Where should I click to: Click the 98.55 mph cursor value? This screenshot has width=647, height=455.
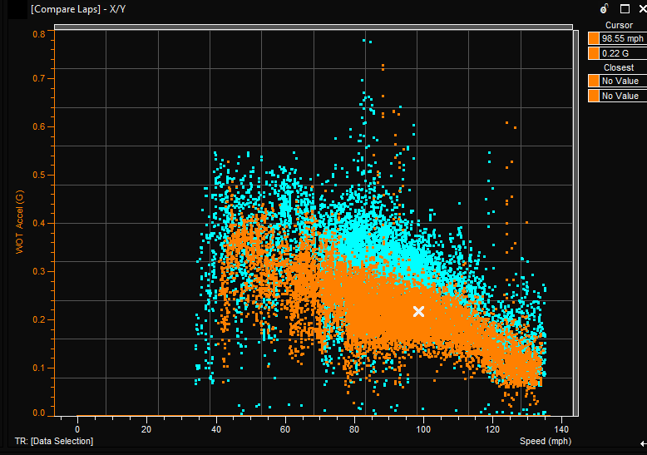tap(623, 38)
